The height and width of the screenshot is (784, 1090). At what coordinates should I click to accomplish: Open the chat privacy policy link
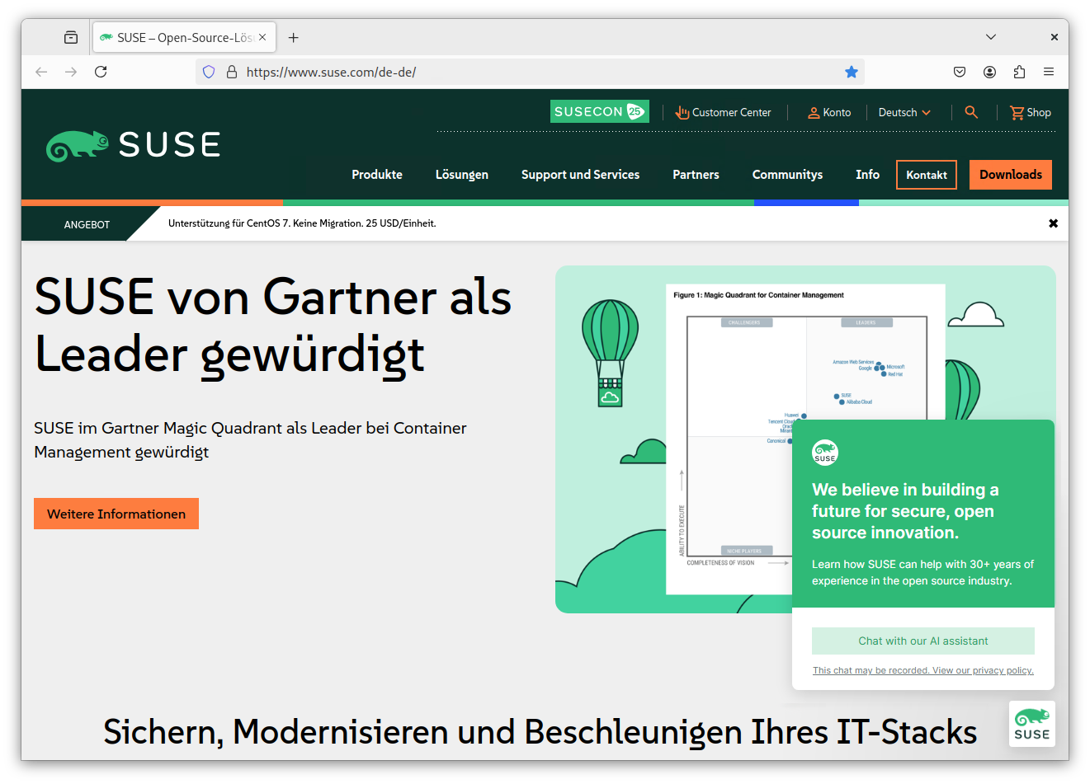(x=923, y=670)
